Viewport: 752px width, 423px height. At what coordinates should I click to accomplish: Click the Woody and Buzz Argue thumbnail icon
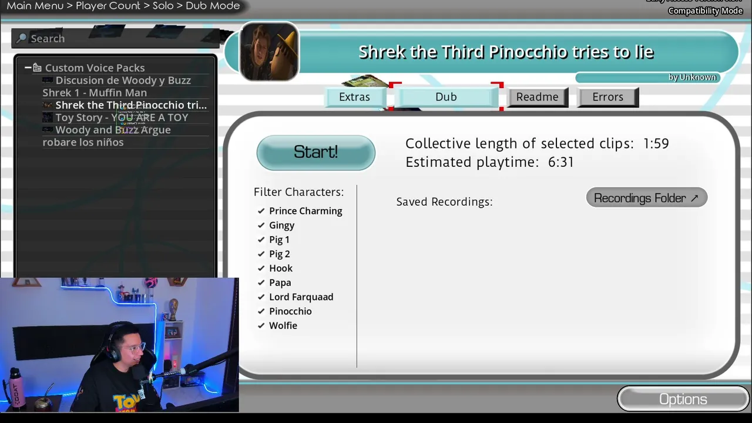point(48,130)
